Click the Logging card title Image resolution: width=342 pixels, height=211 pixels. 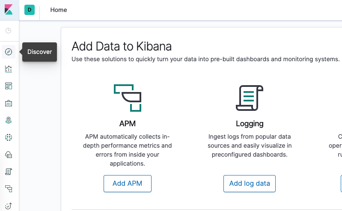(250, 124)
